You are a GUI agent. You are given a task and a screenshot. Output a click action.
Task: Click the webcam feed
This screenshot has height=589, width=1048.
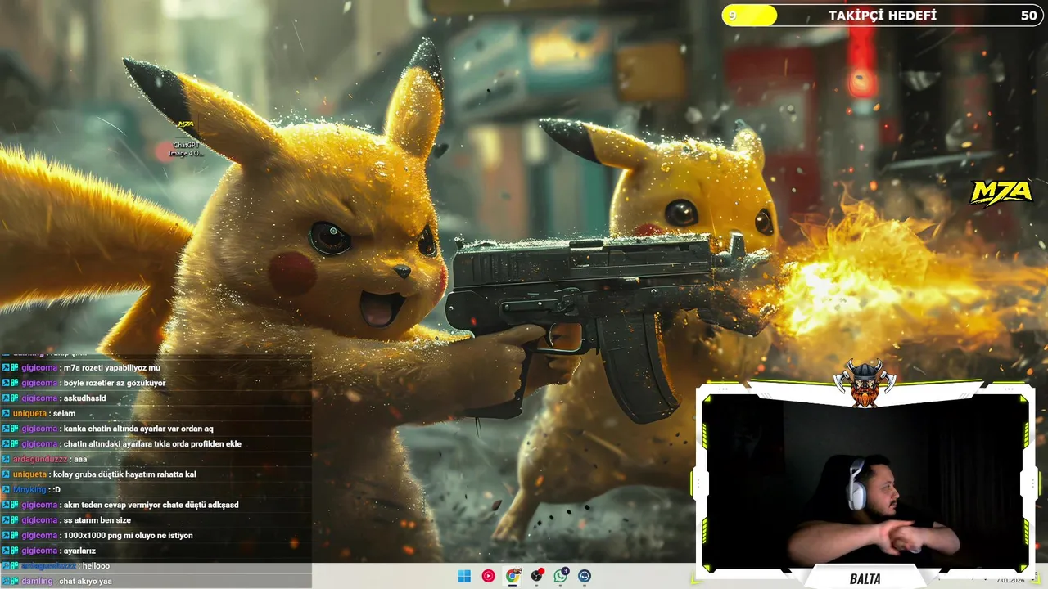[865, 483]
